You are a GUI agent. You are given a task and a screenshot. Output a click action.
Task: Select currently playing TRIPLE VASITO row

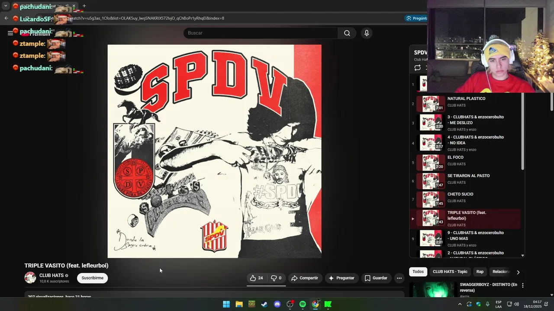coord(465,219)
